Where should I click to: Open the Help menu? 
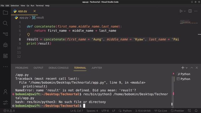(47, 6)
